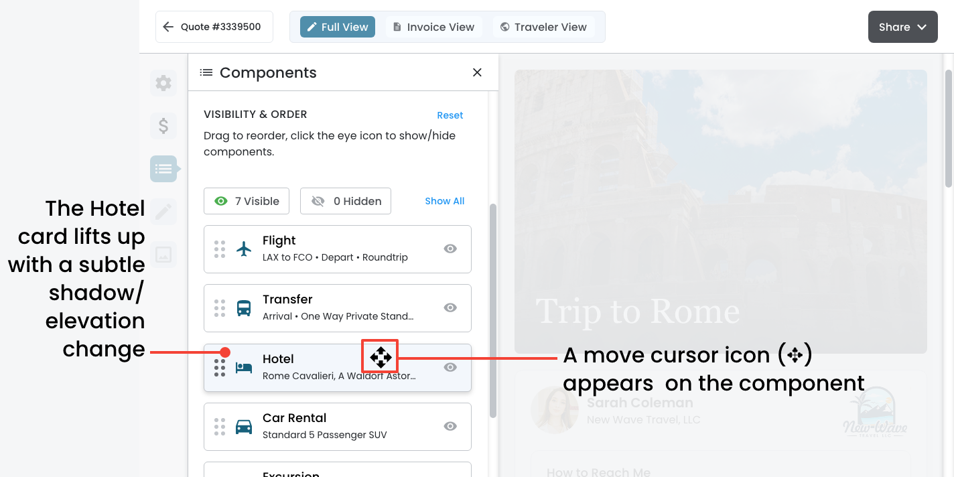Image resolution: width=954 pixels, height=477 pixels.
Task: Go back using the Quote #3339500 arrow
Action: pos(169,27)
